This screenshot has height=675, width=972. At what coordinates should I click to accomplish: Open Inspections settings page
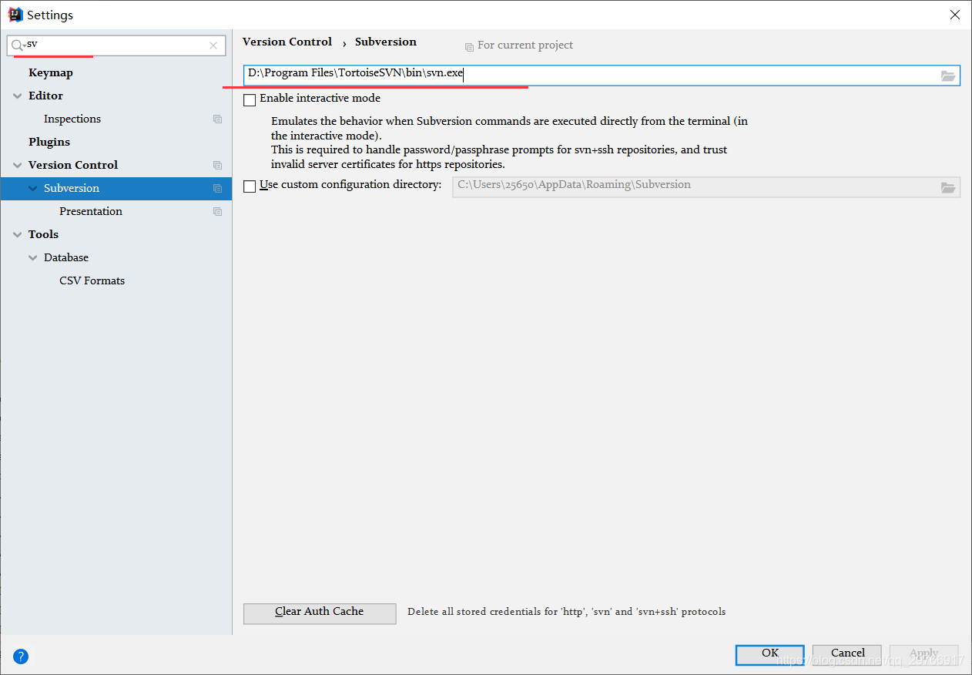tap(72, 119)
